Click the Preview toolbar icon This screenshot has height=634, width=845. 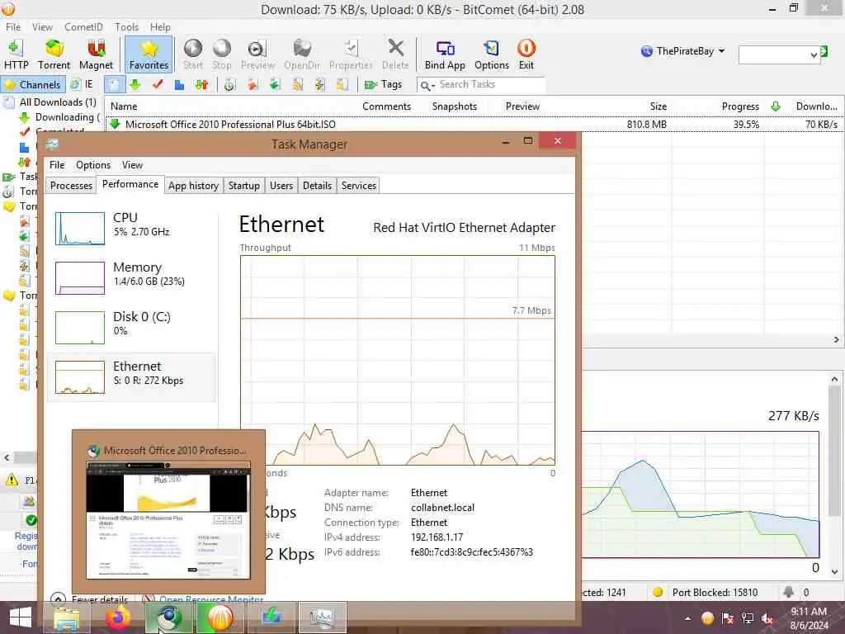257,54
